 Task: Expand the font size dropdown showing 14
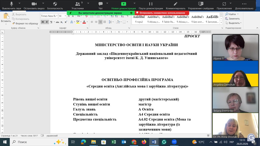point(66,16)
